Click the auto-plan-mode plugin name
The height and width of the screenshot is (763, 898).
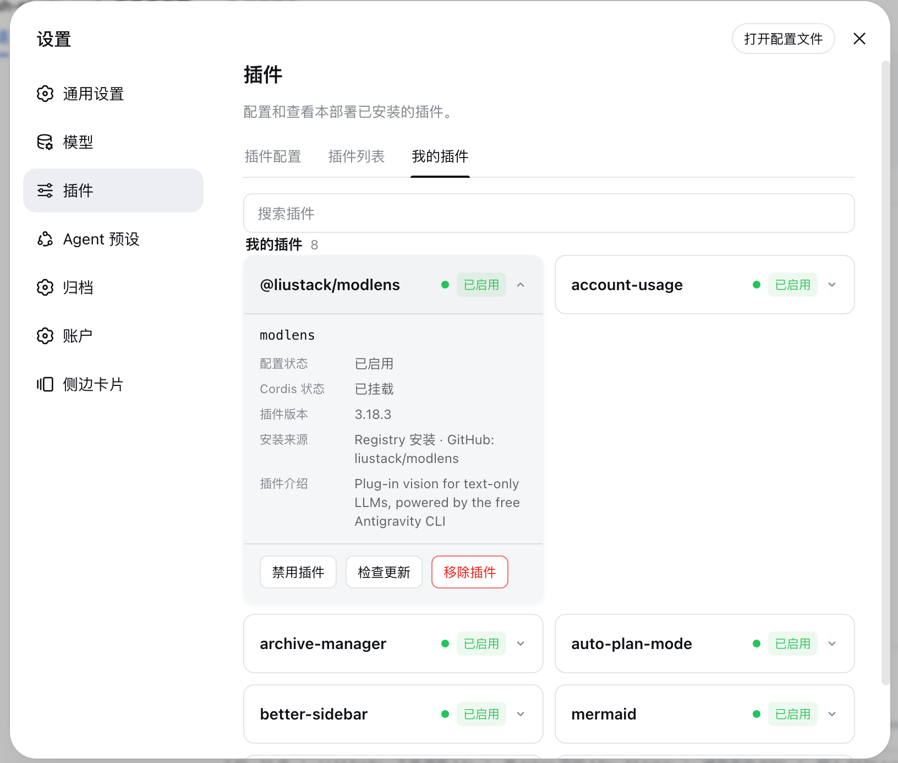point(632,644)
